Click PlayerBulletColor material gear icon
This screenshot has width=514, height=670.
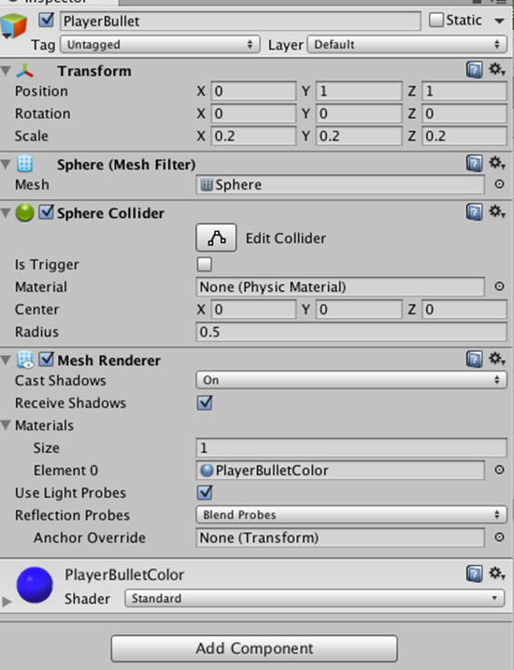(497, 574)
